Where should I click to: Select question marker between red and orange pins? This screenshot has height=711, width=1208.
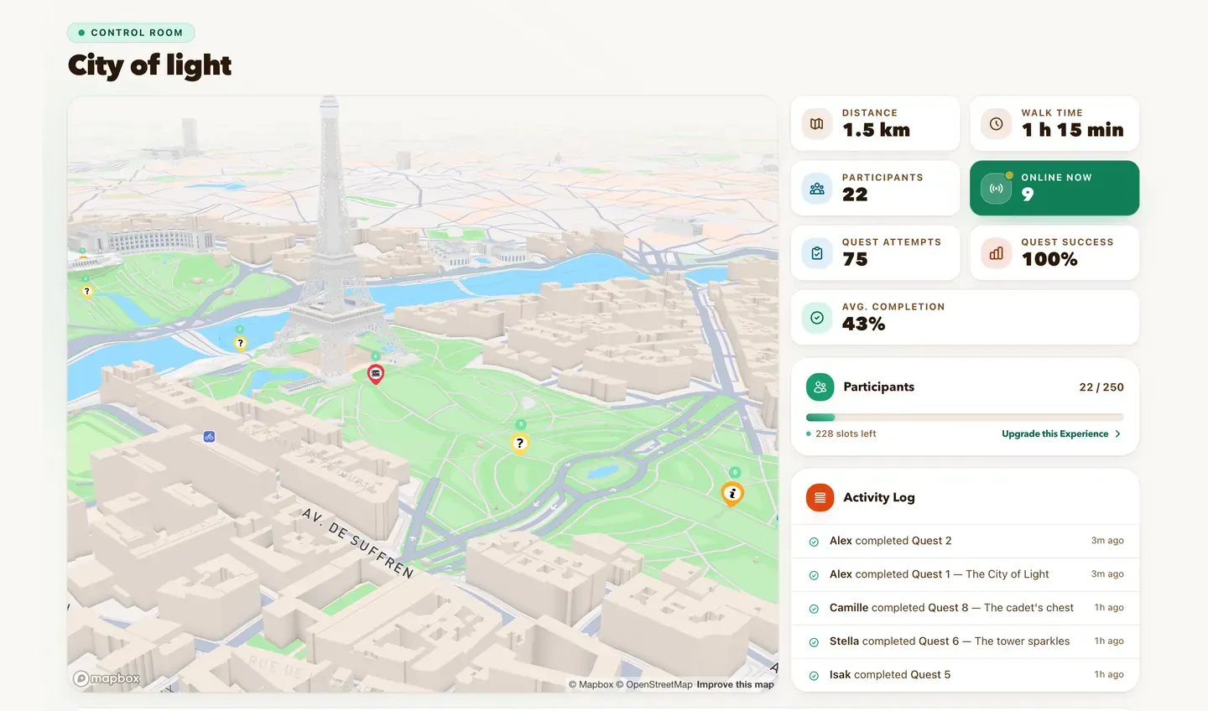[520, 444]
